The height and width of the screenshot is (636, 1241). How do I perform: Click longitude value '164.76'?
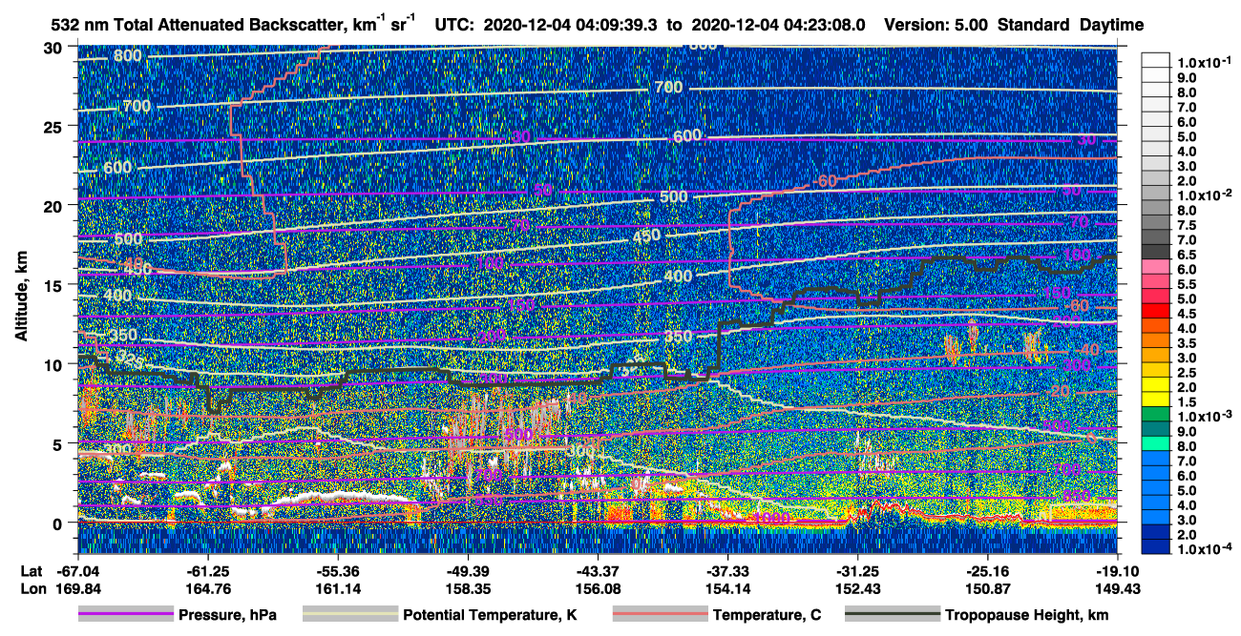coord(207,589)
